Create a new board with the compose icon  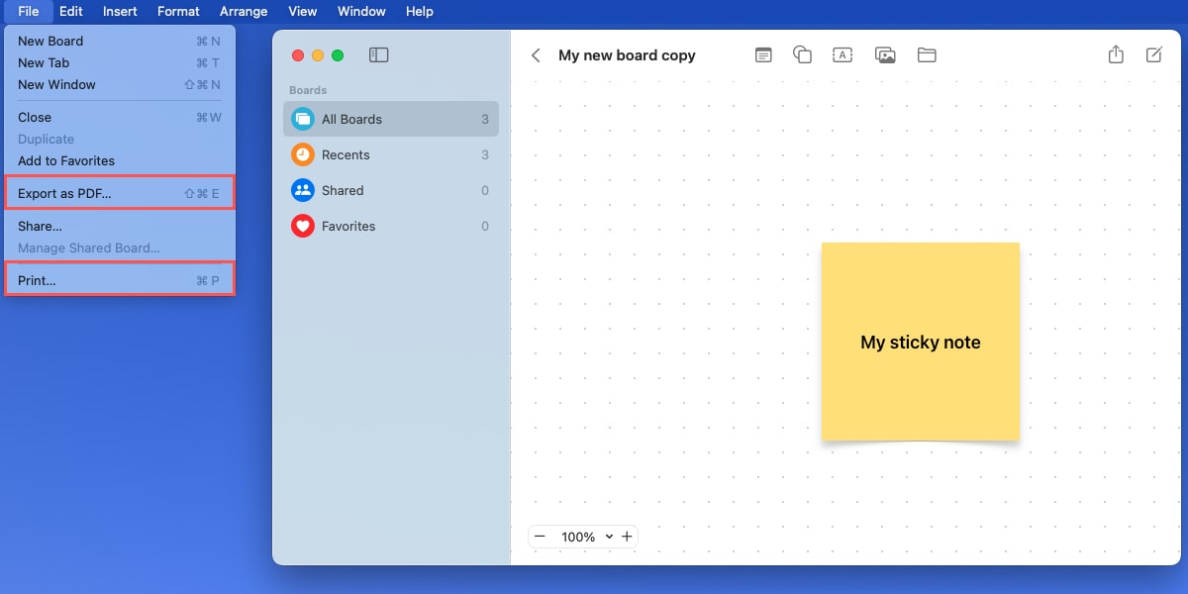point(1154,54)
